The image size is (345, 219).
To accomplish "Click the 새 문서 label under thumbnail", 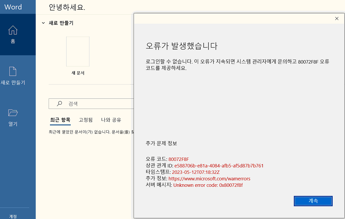I will tap(78, 73).
